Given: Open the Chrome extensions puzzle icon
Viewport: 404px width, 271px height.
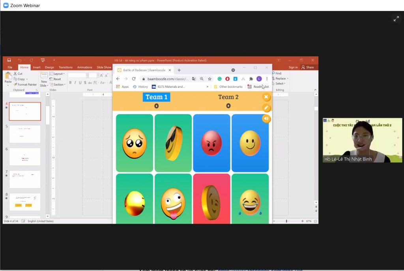Looking at the screenshot, I should point(251,79).
